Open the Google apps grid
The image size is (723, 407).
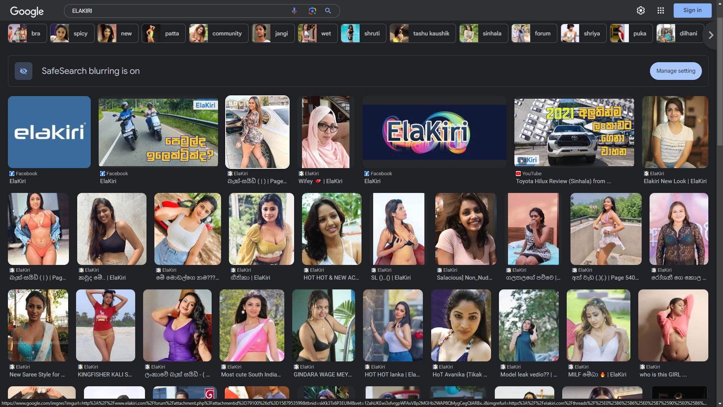tap(660, 11)
